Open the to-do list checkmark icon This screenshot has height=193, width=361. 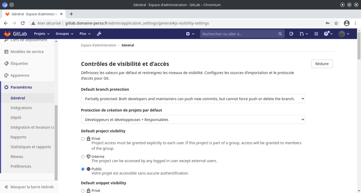(316, 34)
